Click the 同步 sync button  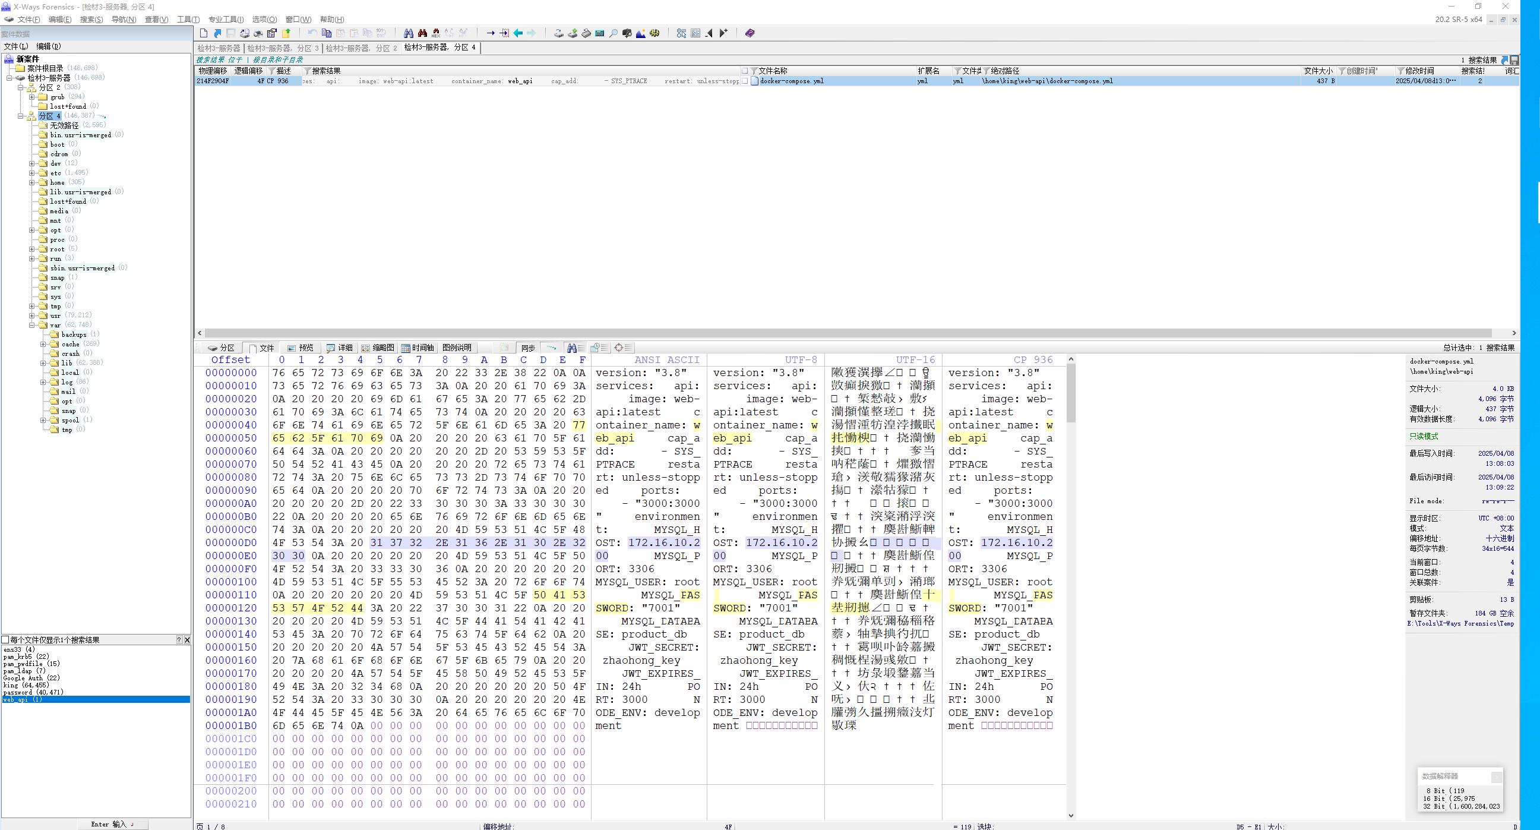point(528,348)
